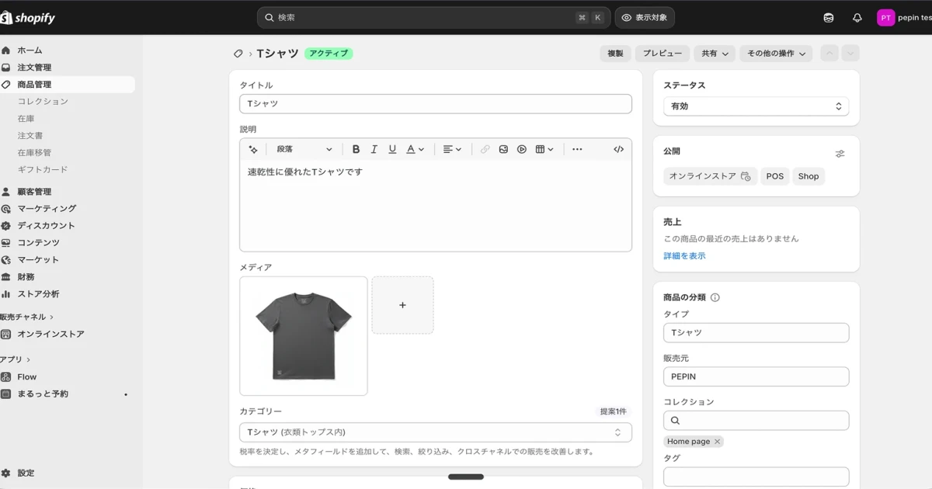Open notifications with the bell icon
This screenshot has width=932, height=489.
pyautogui.click(x=856, y=17)
